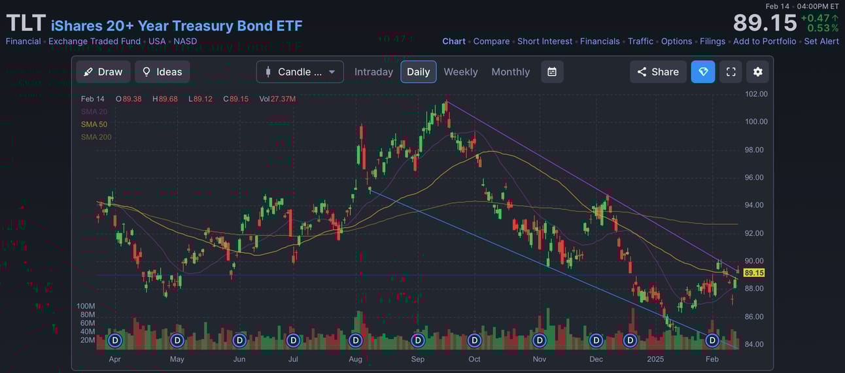Switch to Weekly timeframe
The height and width of the screenshot is (373, 845).
[x=460, y=72]
